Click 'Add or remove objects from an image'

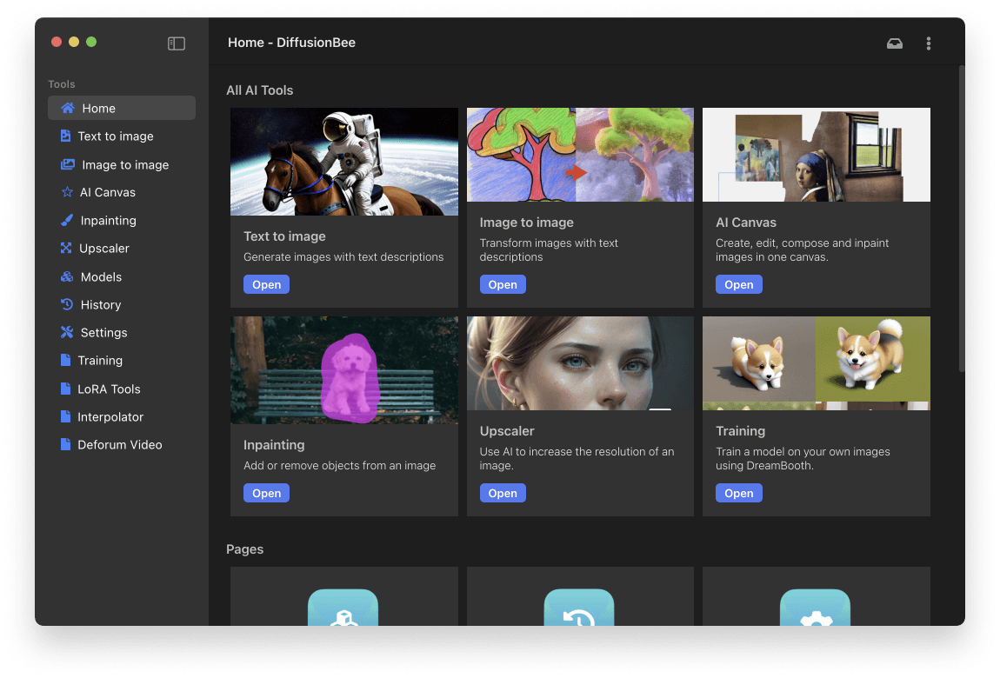(x=339, y=466)
